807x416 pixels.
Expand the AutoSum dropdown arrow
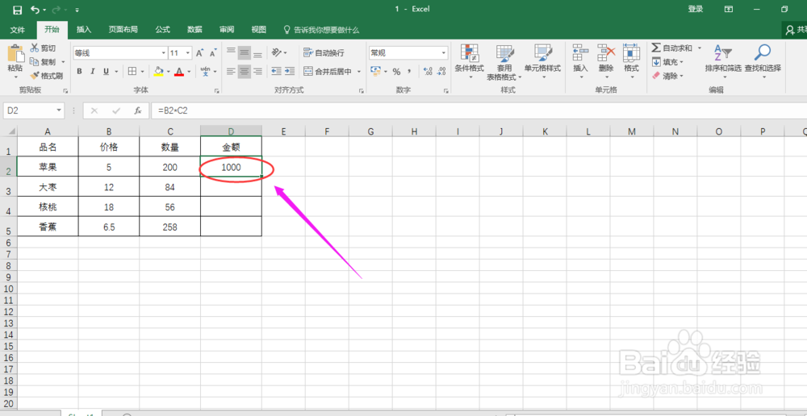(700, 48)
